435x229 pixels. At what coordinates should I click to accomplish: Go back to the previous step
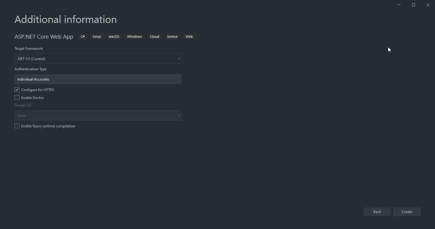tap(377, 212)
